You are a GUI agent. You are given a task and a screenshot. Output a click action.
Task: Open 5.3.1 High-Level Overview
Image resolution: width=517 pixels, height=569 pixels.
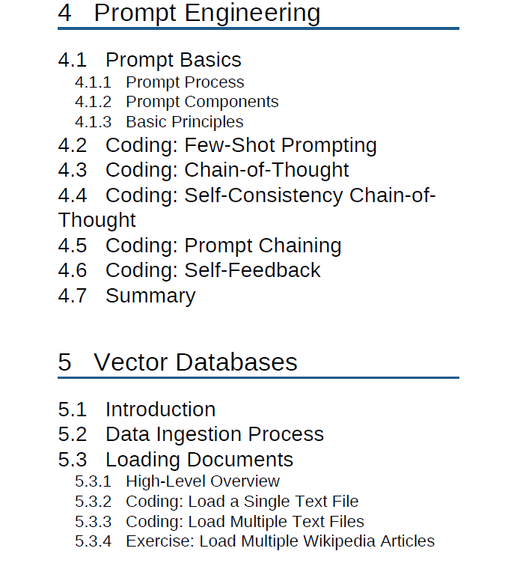point(177,481)
